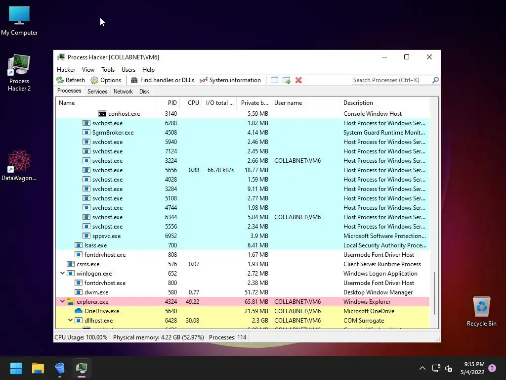506x380 pixels.
Task: Switch to the Services tab
Action: click(97, 92)
